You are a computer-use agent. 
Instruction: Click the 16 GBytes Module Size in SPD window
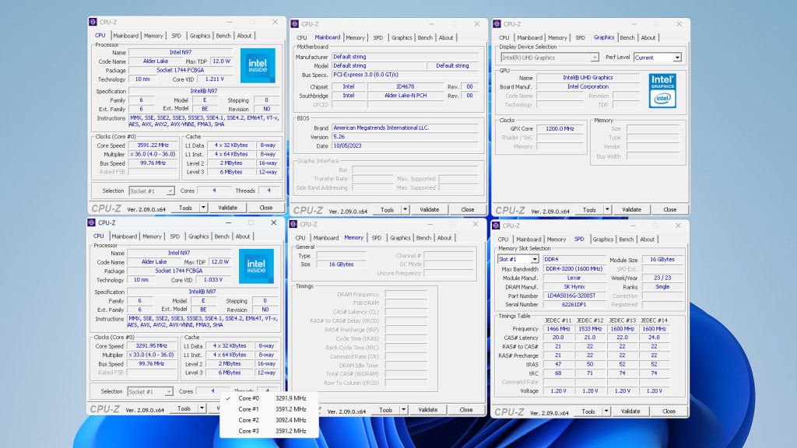tap(662, 260)
